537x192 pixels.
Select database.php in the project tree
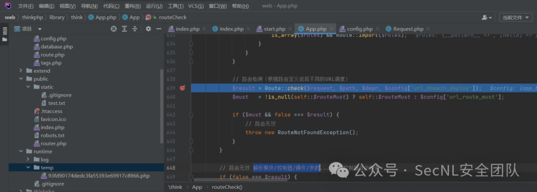click(x=53, y=47)
